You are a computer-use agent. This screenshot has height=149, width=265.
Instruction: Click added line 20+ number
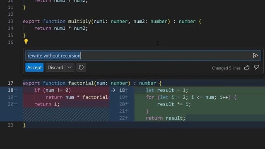(124, 104)
